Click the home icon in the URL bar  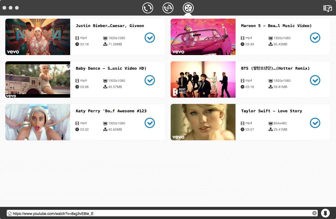9,213
